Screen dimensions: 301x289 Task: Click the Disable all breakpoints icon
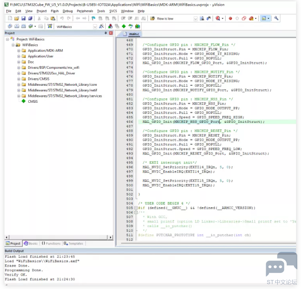244,18
